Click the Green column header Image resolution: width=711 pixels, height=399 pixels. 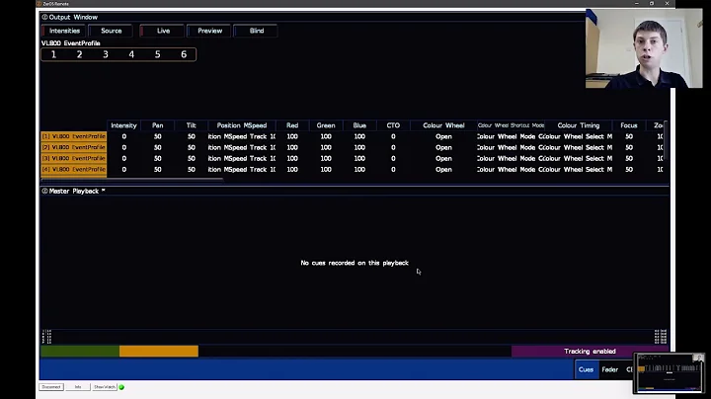click(x=326, y=125)
